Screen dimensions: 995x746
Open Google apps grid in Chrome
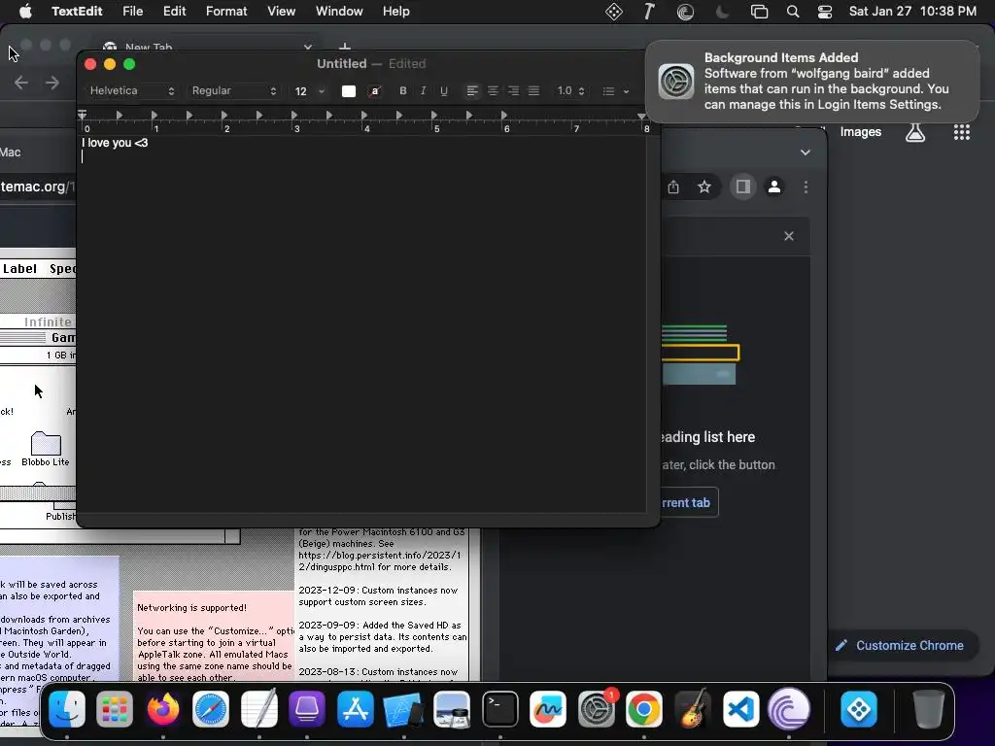[x=962, y=132]
